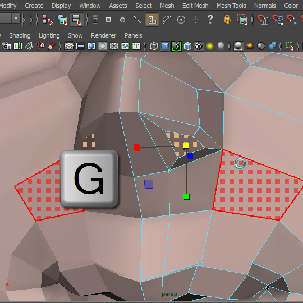The height and width of the screenshot is (303, 303).
Task: Click the field chart icon
Action: tap(114, 46)
